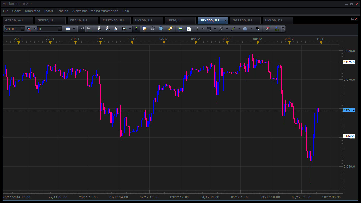361x203 pixels.
Task: Click the first add-trader icon with plus
Action: tap(99, 29)
